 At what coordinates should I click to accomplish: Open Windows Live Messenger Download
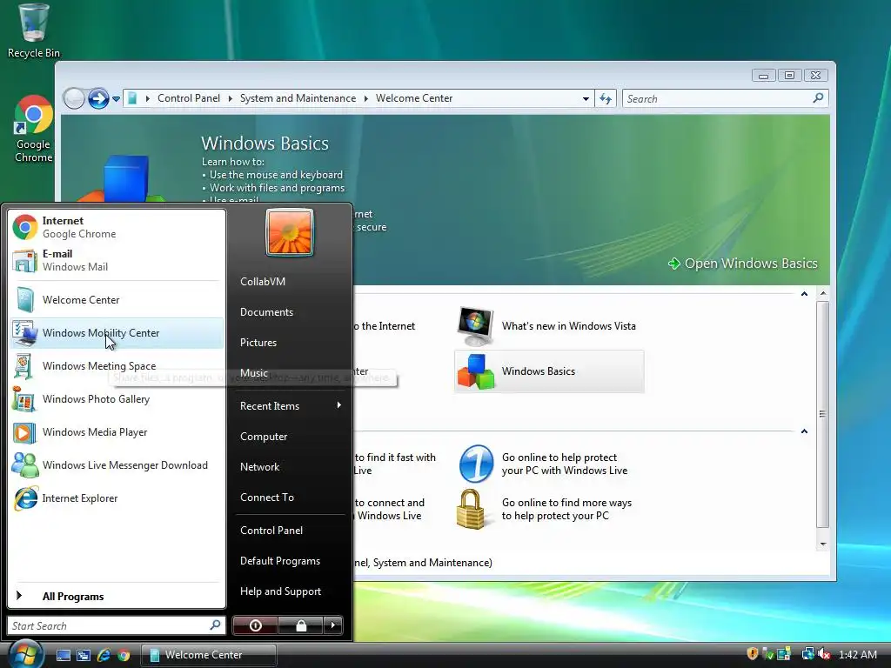pos(117,465)
